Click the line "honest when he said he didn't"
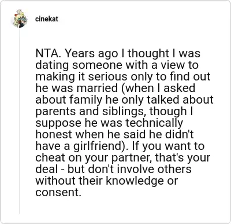This screenshot has height=224, width=231. click(114, 134)
